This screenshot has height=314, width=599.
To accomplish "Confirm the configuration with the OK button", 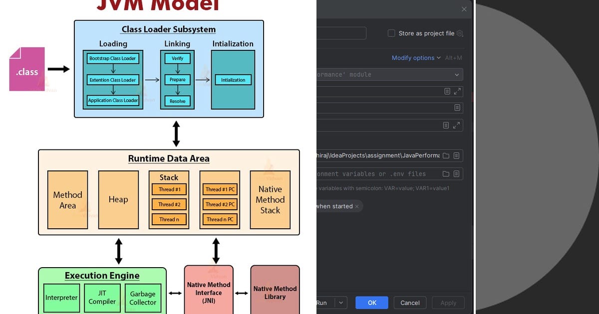I will (x=371, y=303).
